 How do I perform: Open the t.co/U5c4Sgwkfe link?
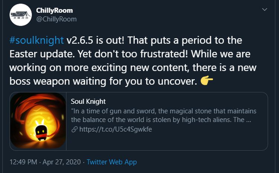click(x=115, y=129)
